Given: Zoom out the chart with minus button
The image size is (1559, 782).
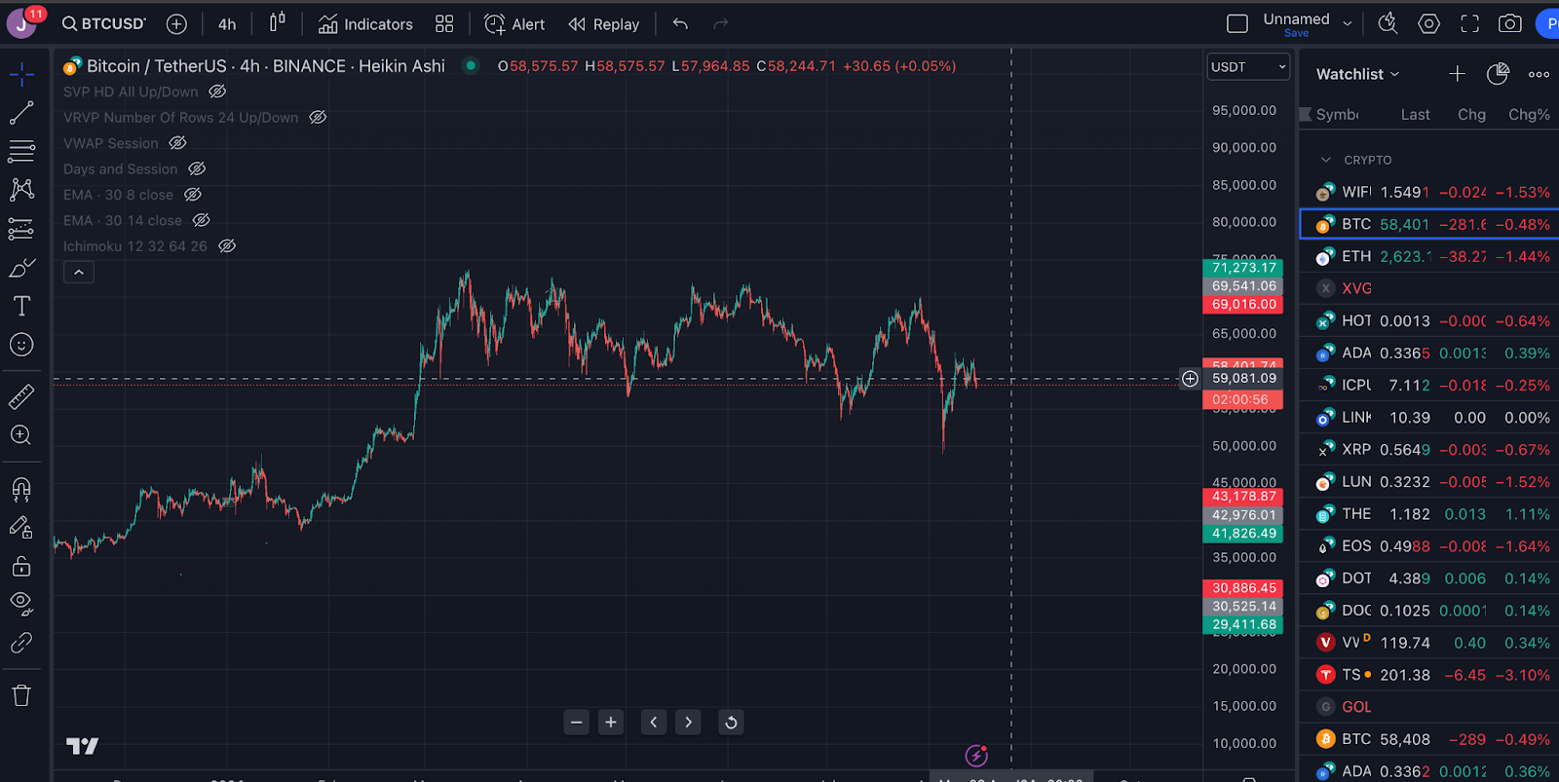Looking at the screenshot, I should point(577,723).
